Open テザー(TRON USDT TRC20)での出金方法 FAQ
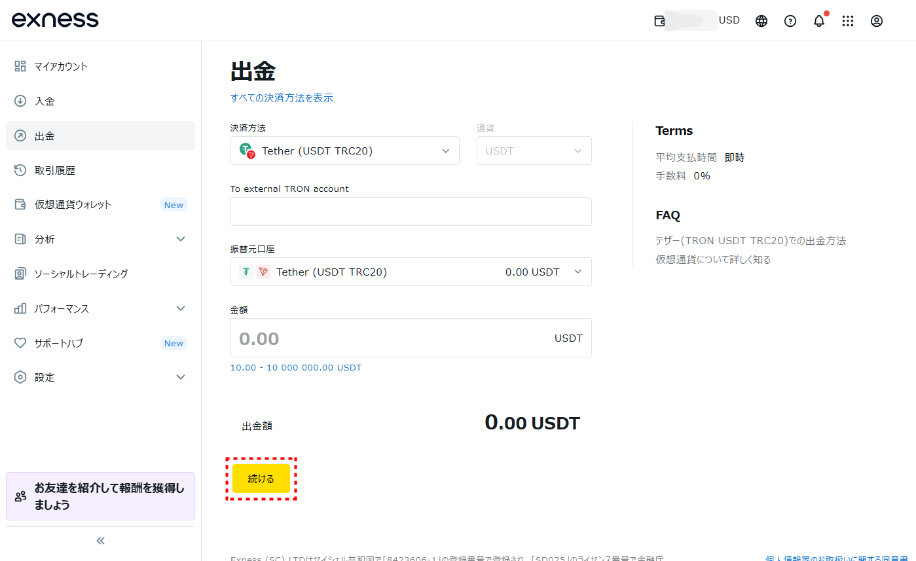Viewport: 916px width, 561px height. [751, 240]
